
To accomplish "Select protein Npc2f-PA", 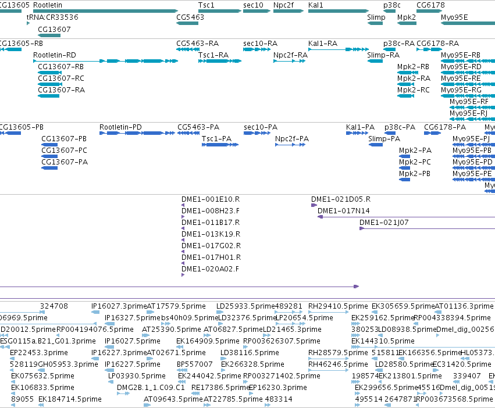I will (292, 139).
